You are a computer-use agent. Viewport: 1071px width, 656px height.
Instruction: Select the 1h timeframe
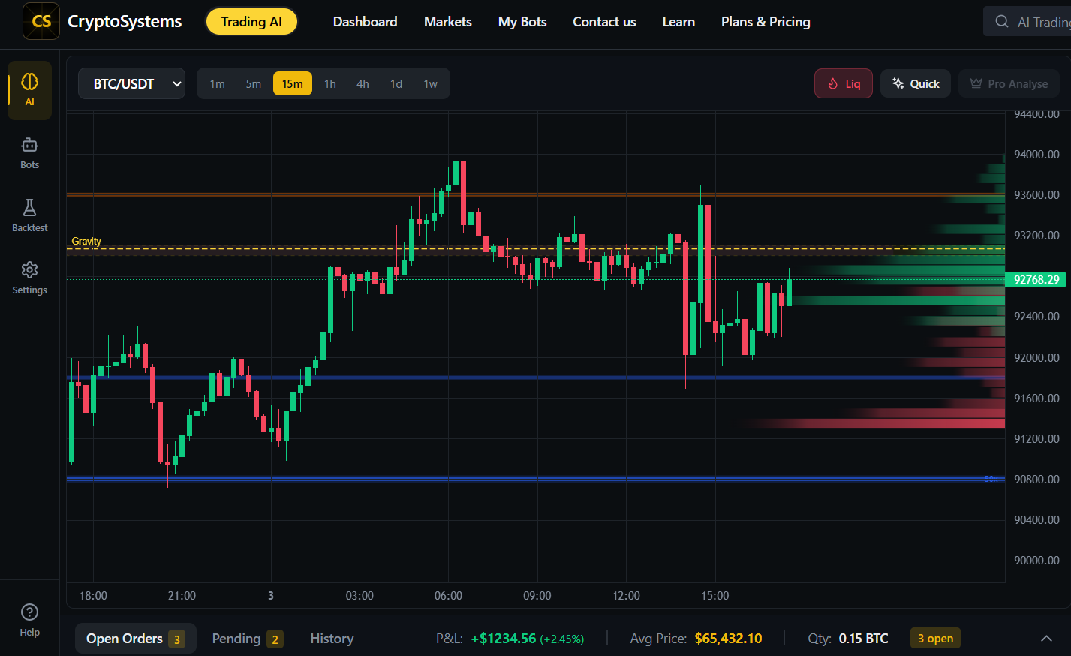pyautogui.click(x=330, y=84)
